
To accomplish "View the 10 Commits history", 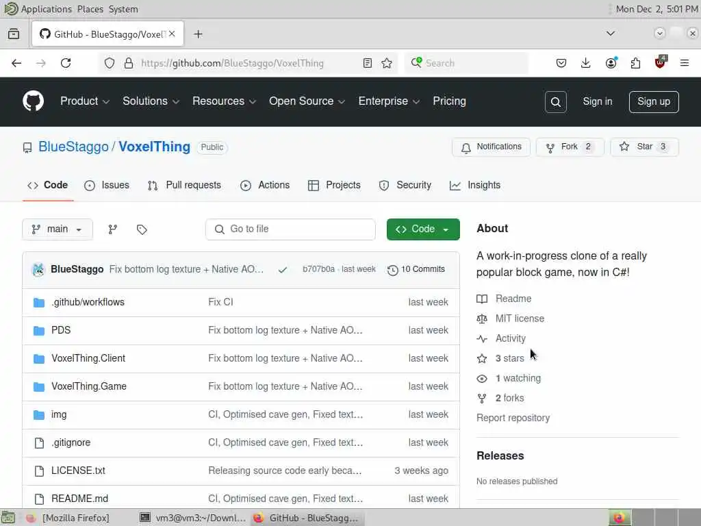I will point(416,270).
